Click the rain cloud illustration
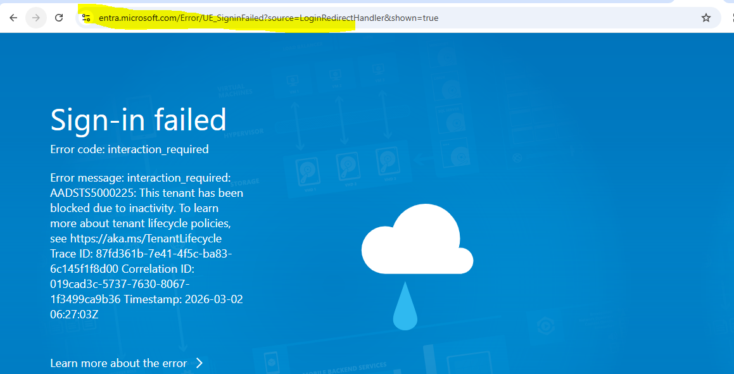Viewport: 734px width, 374px height. 417,267
